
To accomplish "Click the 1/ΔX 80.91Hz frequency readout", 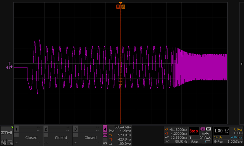I will pos(176,141).
